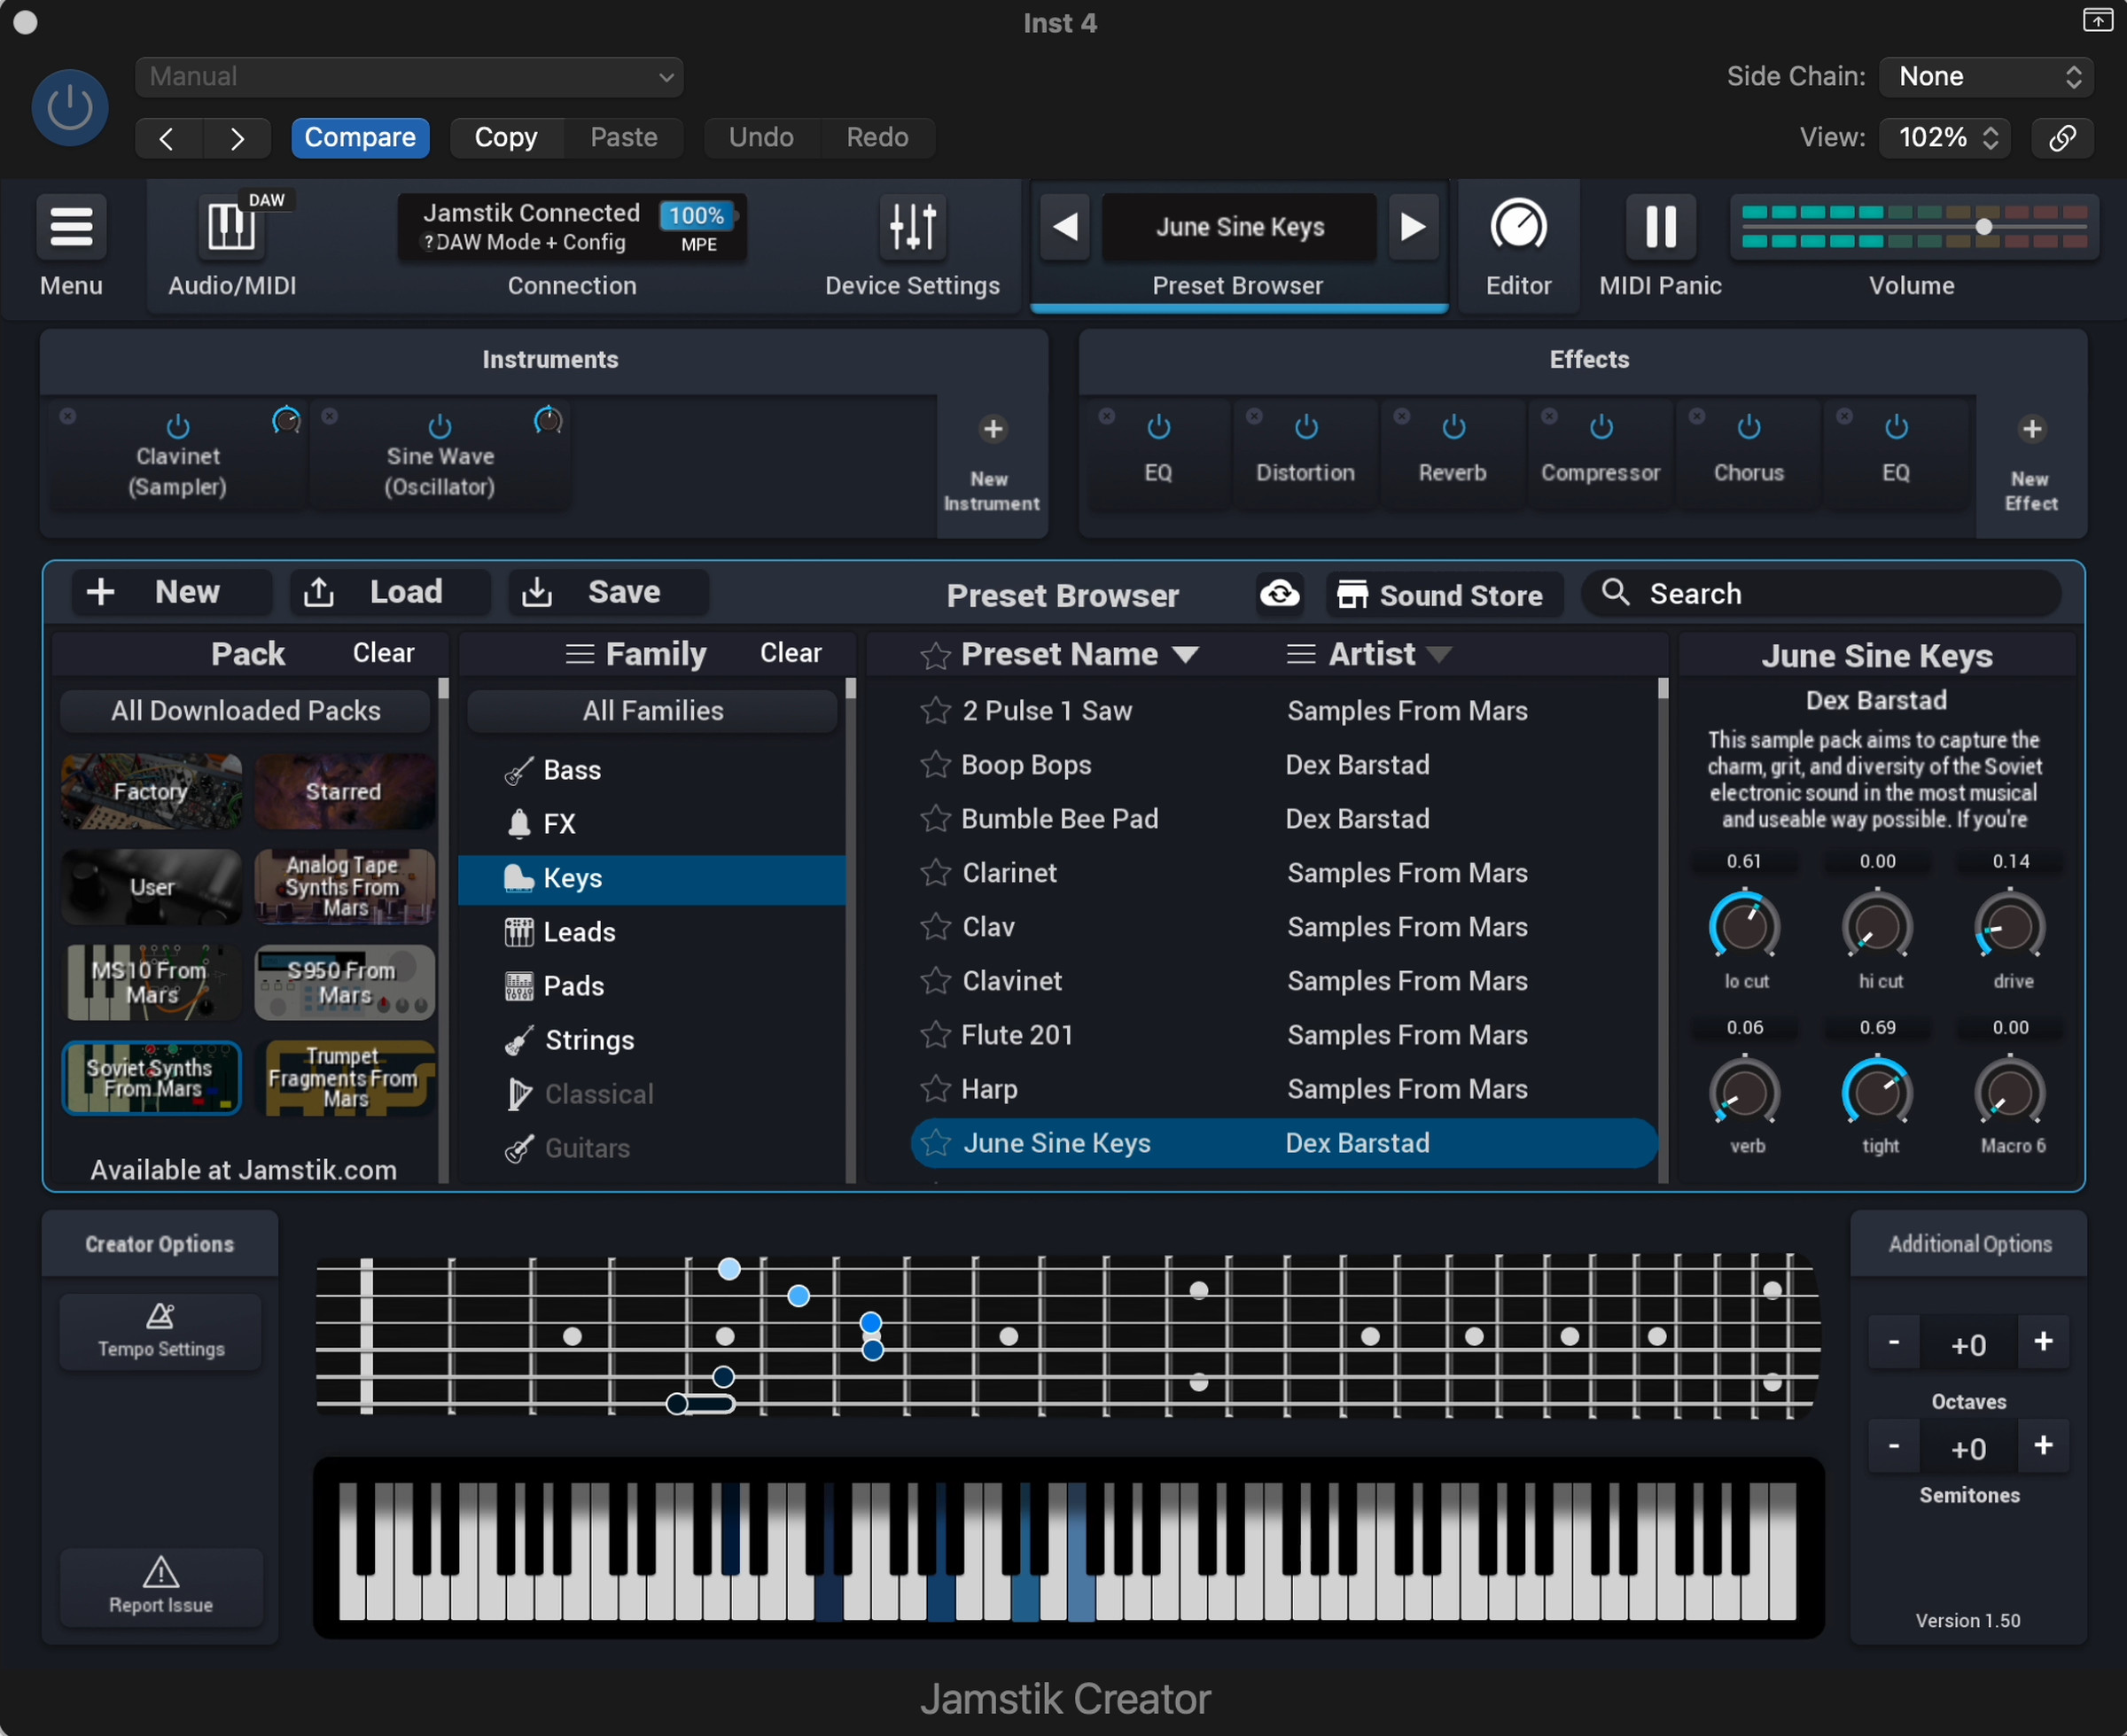Select the Pads family in preset browser
This screenshot has width=2127, height=1736.
pos(574,985)
